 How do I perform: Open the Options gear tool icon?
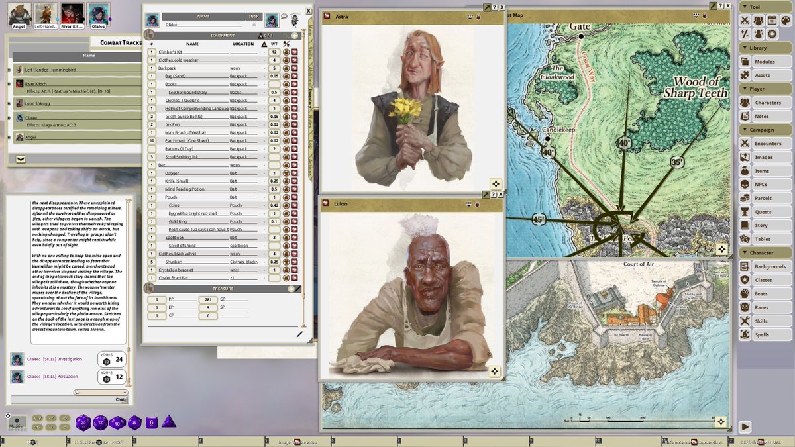(x=772, y=34)
